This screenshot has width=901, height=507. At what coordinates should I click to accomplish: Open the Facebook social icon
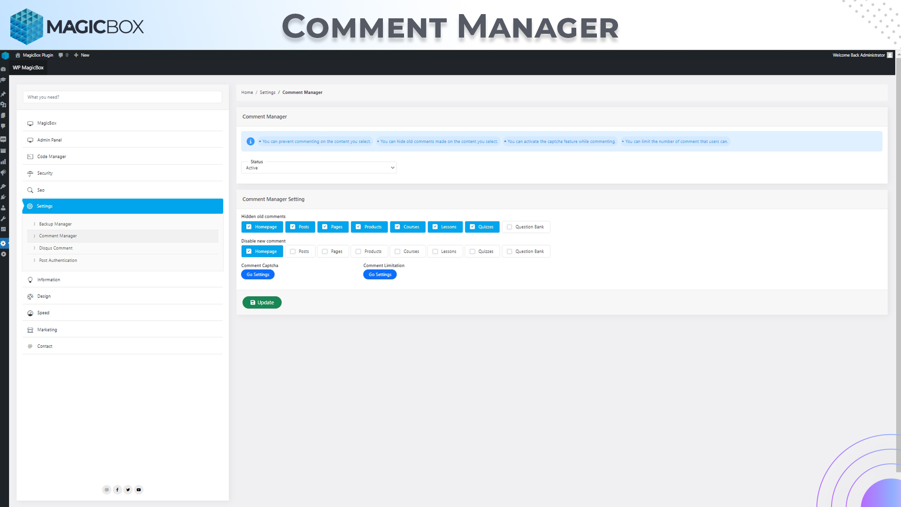point(117,490)
